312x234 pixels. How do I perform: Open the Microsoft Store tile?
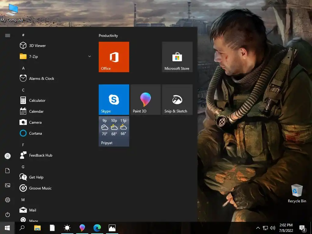pos(177,57)
